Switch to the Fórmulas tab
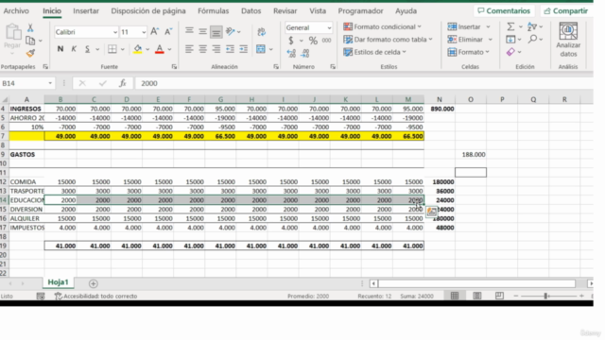Screen dimensions: 605x340 point(214,10)
